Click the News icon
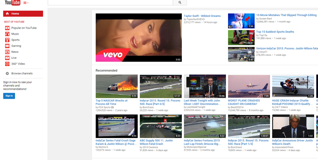This screenshot has height=160, width=318. (x=7, y=52)
